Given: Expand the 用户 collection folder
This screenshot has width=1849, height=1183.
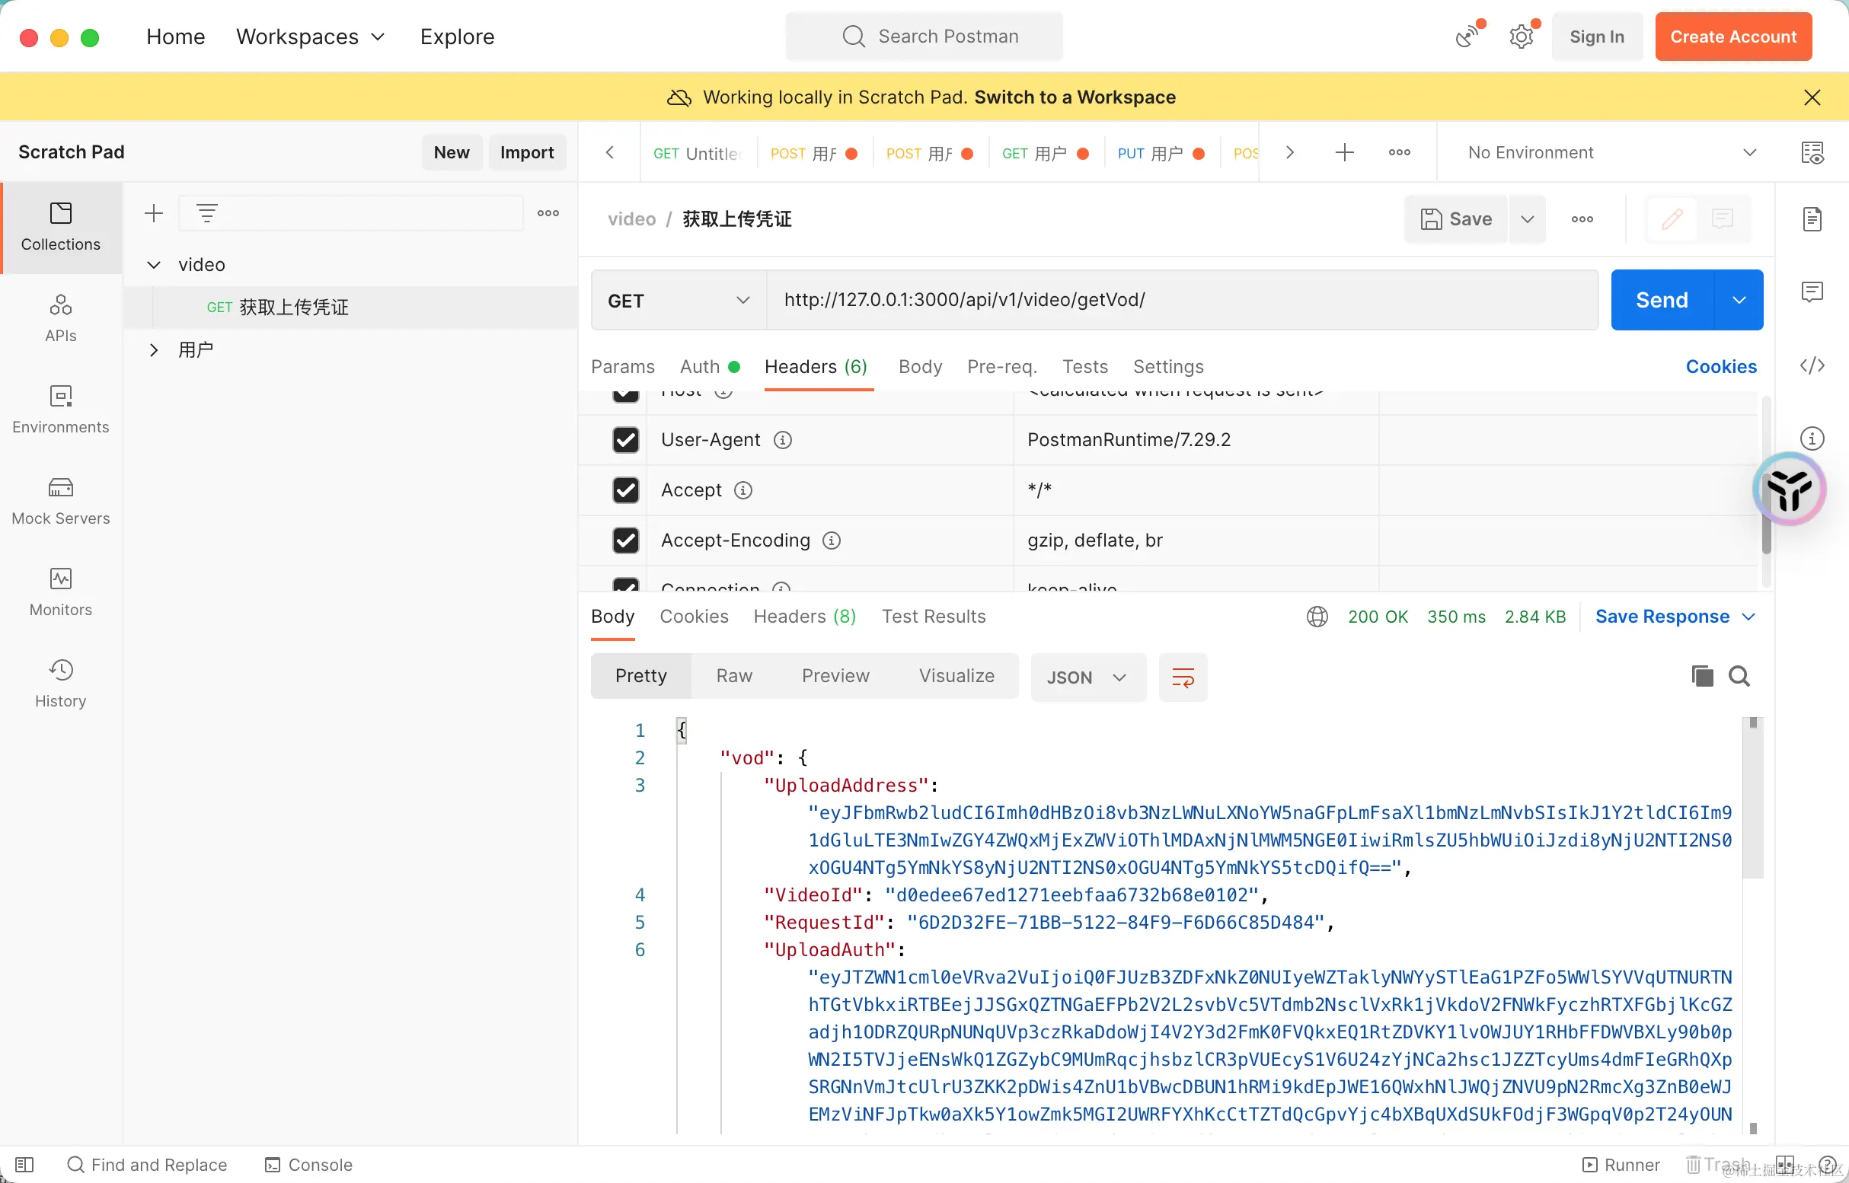Looking at the screenshot, I should (x=154, y=350).
